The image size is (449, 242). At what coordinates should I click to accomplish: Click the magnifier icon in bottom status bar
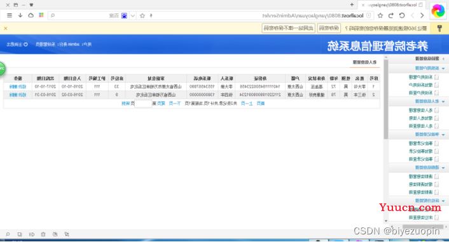8,234
